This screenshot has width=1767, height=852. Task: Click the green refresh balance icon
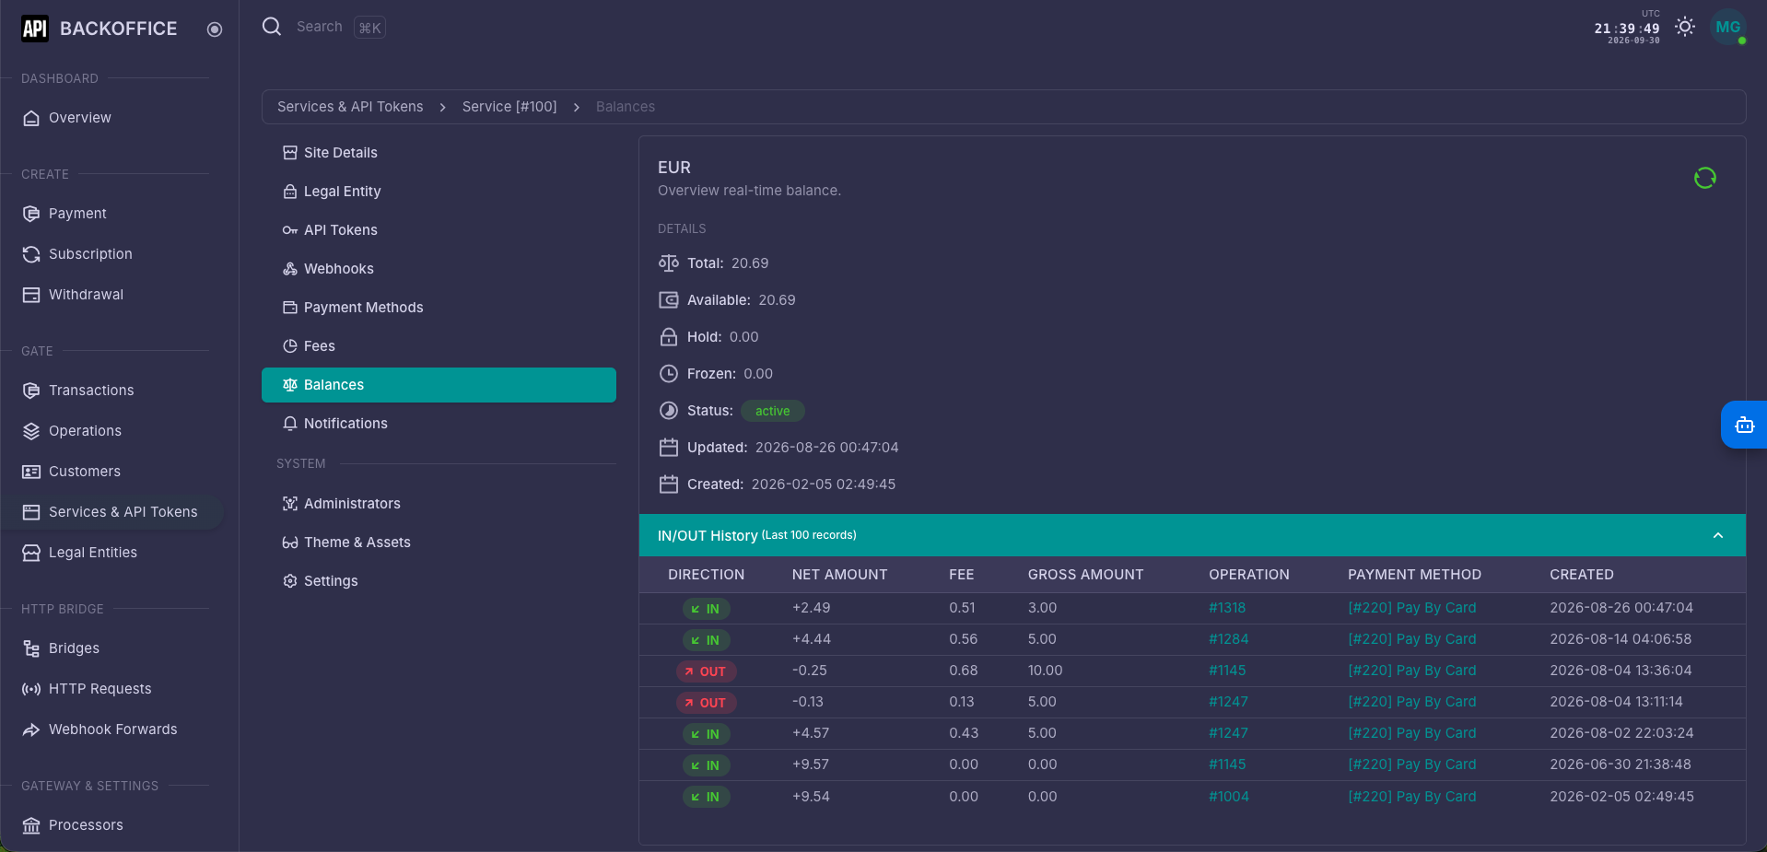pyautogui.click(x=1704, y=178)
